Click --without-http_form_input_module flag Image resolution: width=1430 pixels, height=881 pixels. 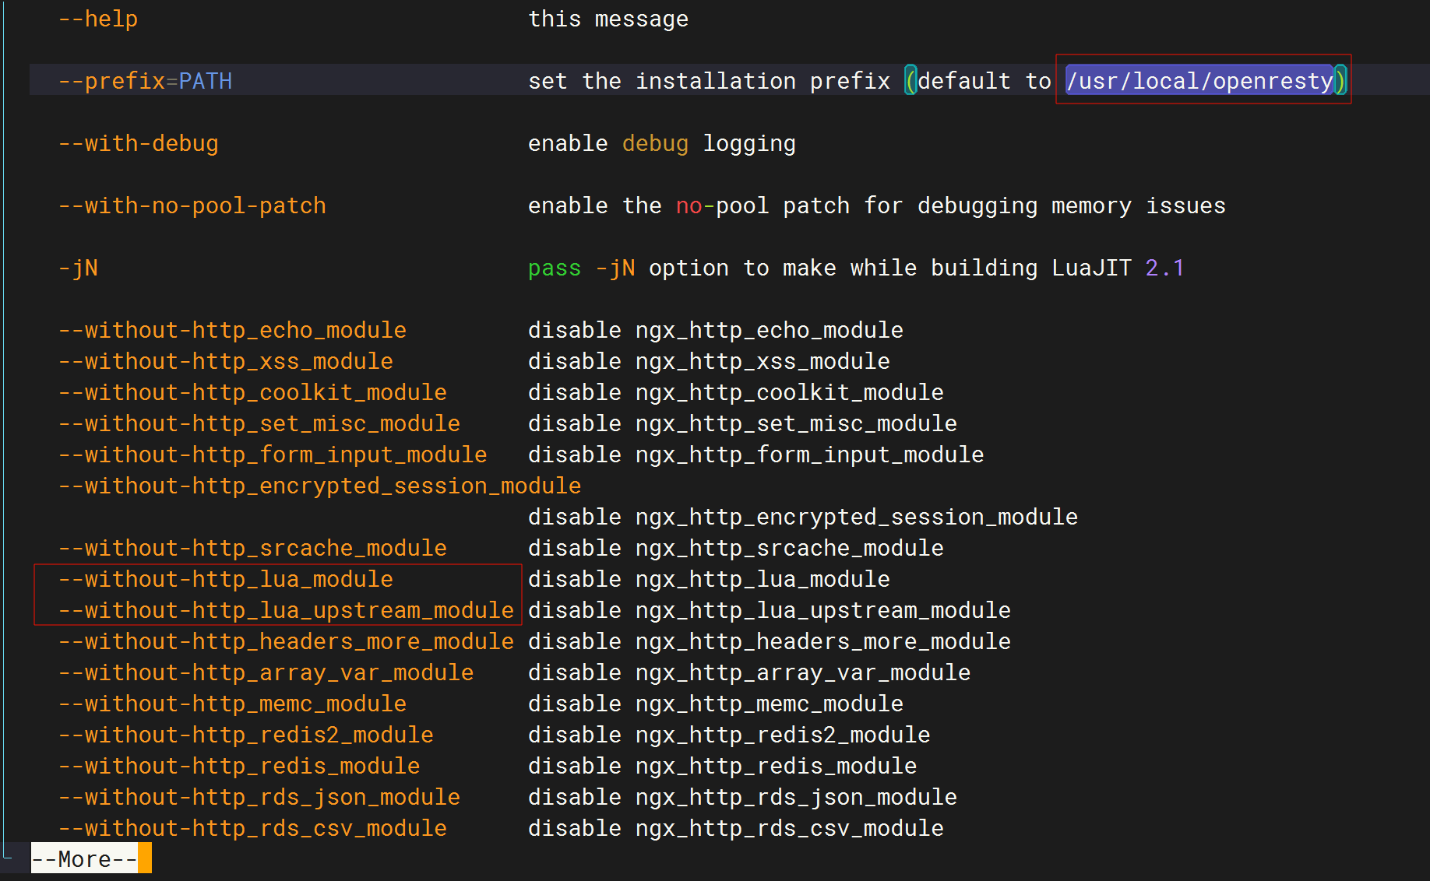point(273,455)
